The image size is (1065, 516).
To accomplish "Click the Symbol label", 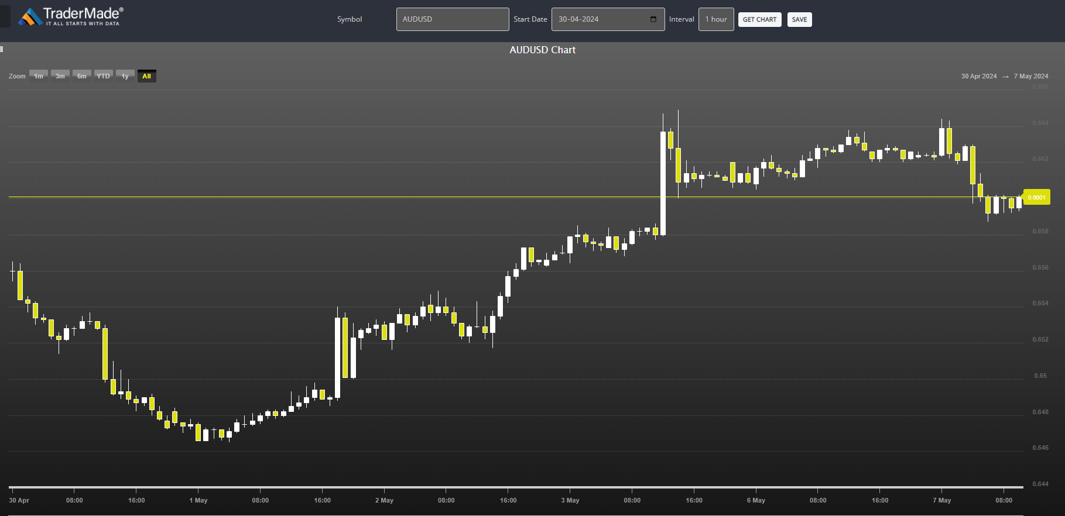I will tap(350, 19).
